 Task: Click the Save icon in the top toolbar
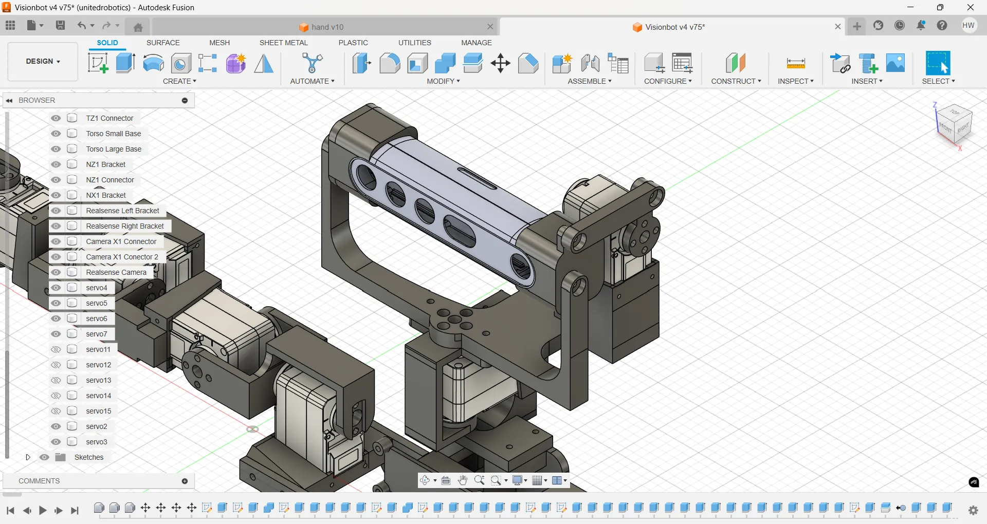(61, 26)
